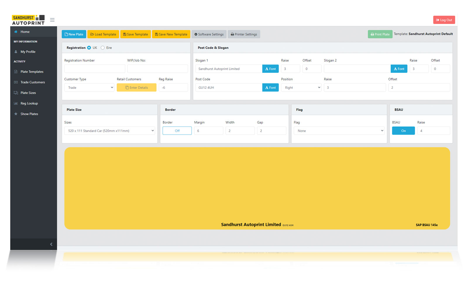The width and height of the screenshot is (468, 292).
Task: Click Load Template button
Action: (103, 34)
